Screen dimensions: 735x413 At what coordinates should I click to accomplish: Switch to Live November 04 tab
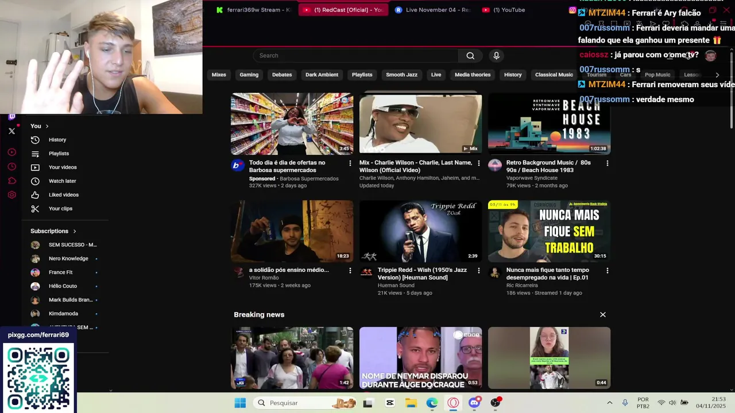tap(433, 10)
